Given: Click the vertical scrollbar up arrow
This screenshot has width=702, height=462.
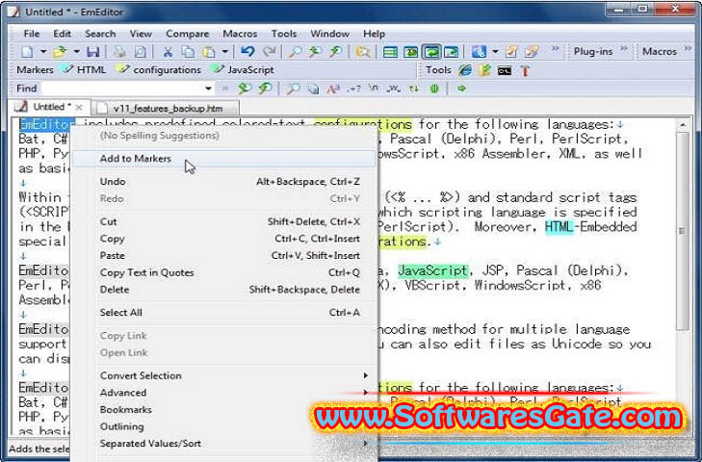Looking at the screenshot, I should coord(683,125).
